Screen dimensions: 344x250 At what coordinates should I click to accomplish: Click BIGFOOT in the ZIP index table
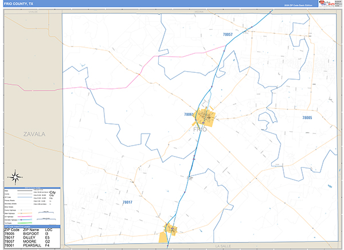tap(31, 234)
